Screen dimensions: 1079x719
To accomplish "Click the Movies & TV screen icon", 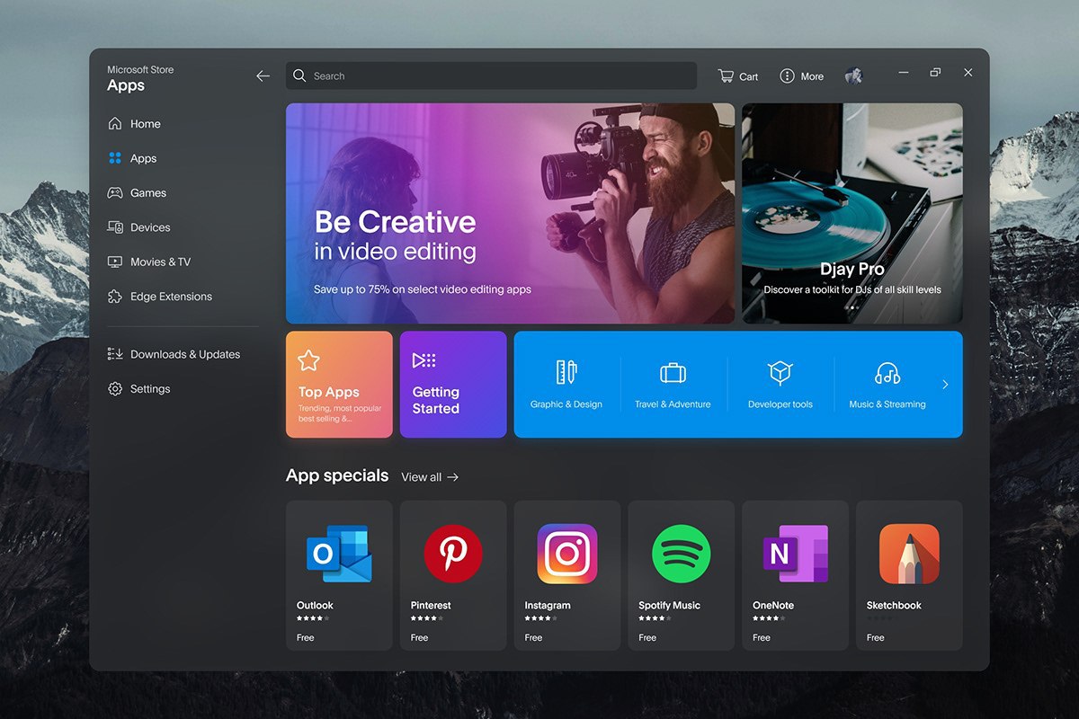I will [115, 262].
